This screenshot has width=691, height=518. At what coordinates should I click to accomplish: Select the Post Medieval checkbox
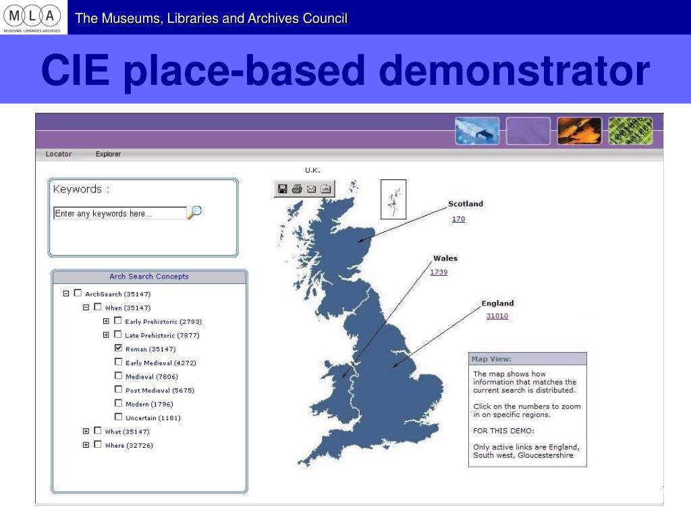point(118,389)
